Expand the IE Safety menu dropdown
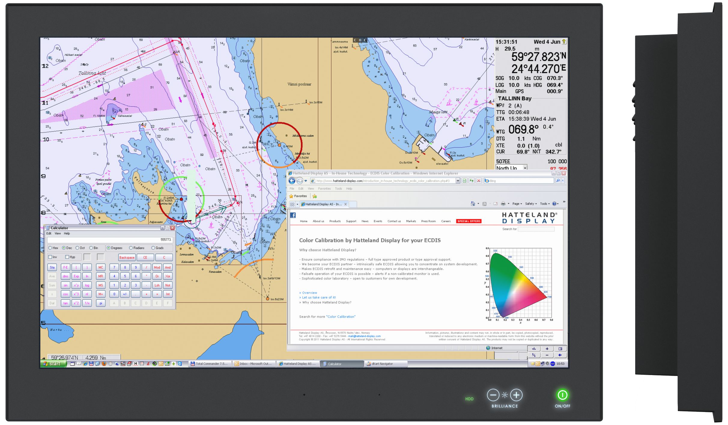728x425 pixels. pos(531,204)
